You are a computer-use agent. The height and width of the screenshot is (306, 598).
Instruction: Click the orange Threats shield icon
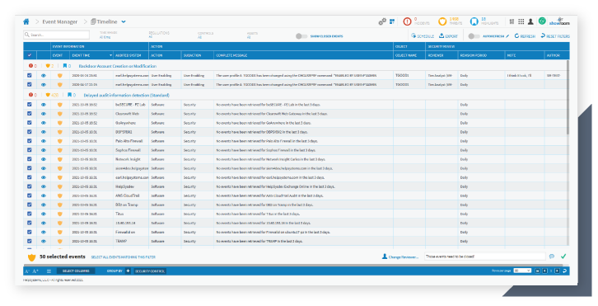pyautogui.click(x=442, y=21)
